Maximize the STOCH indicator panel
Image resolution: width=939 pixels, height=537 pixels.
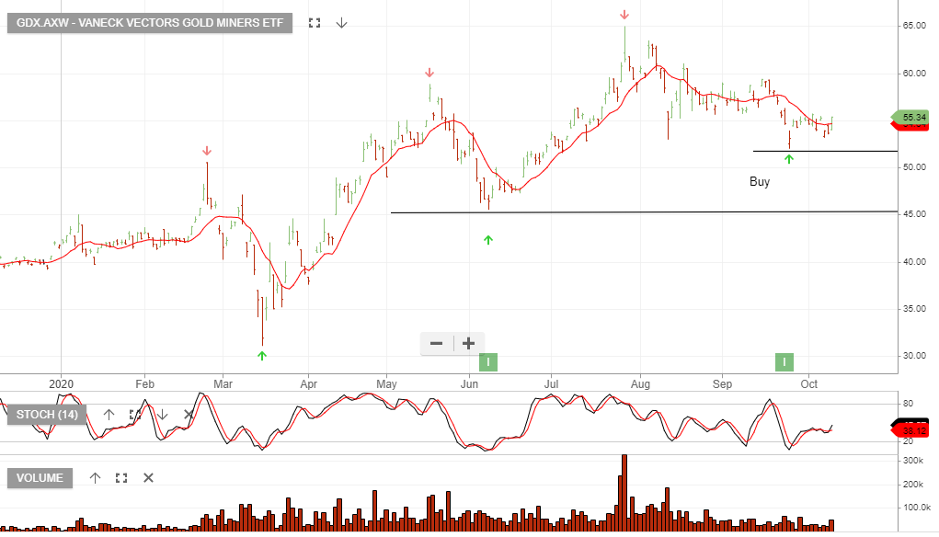[x=135, y=415]
